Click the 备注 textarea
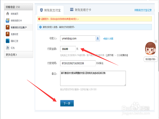 point(93,78)
